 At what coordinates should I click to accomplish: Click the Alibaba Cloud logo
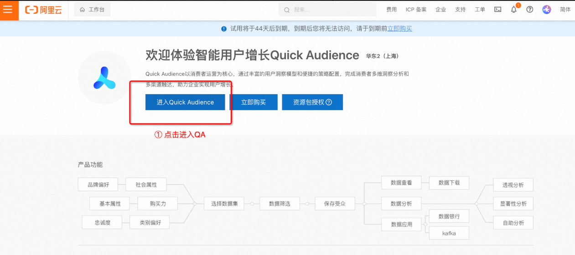tap(43, 10)
